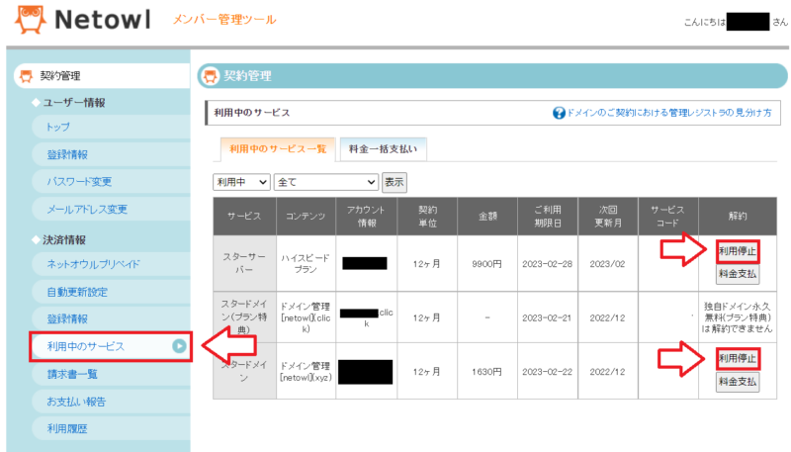The height and width of the screenshot is (452, 791).
Task: Open メールアドレス変更 menu item
Action: pyautogui.click(x=86, y=210)
